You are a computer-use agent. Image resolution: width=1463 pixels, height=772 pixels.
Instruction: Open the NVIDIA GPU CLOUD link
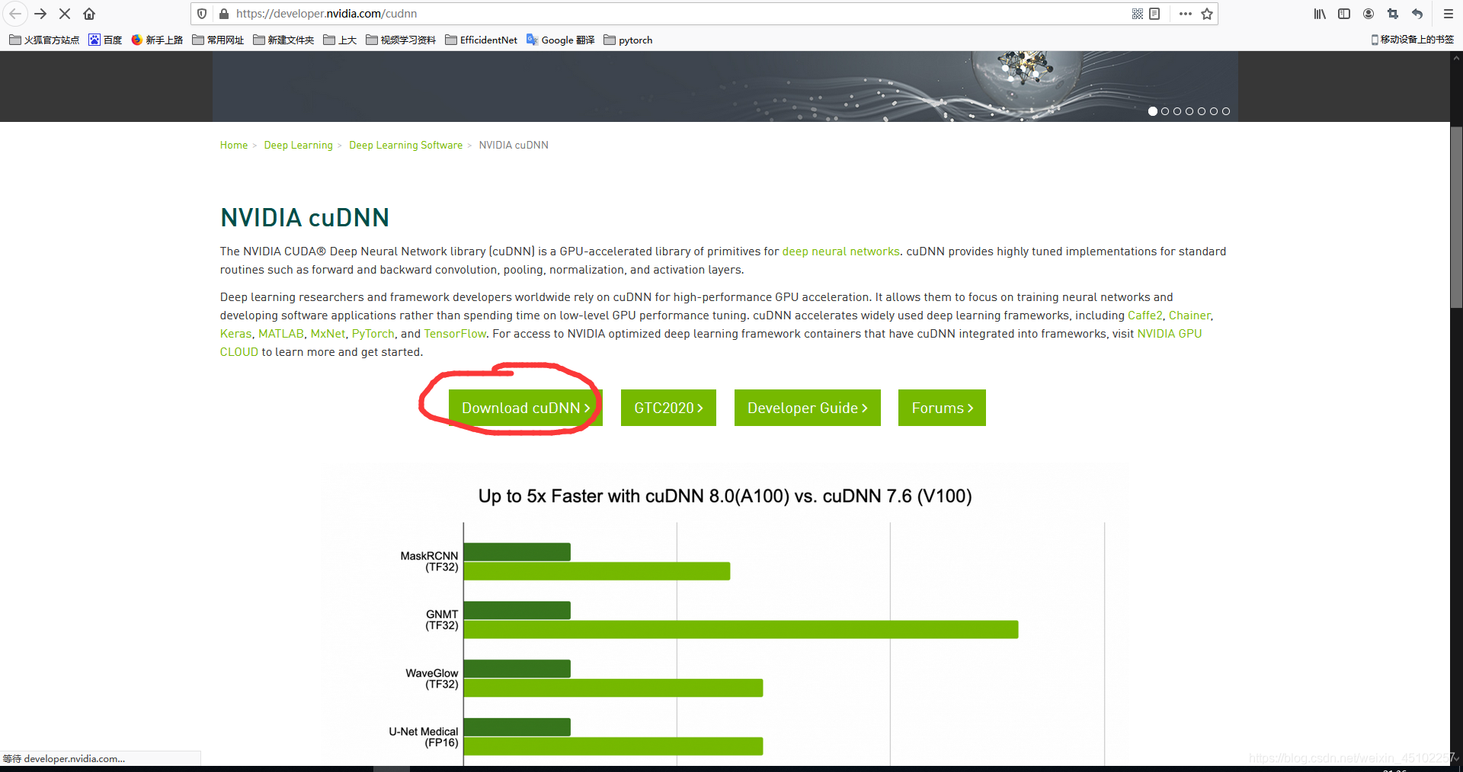(1170, 334)
